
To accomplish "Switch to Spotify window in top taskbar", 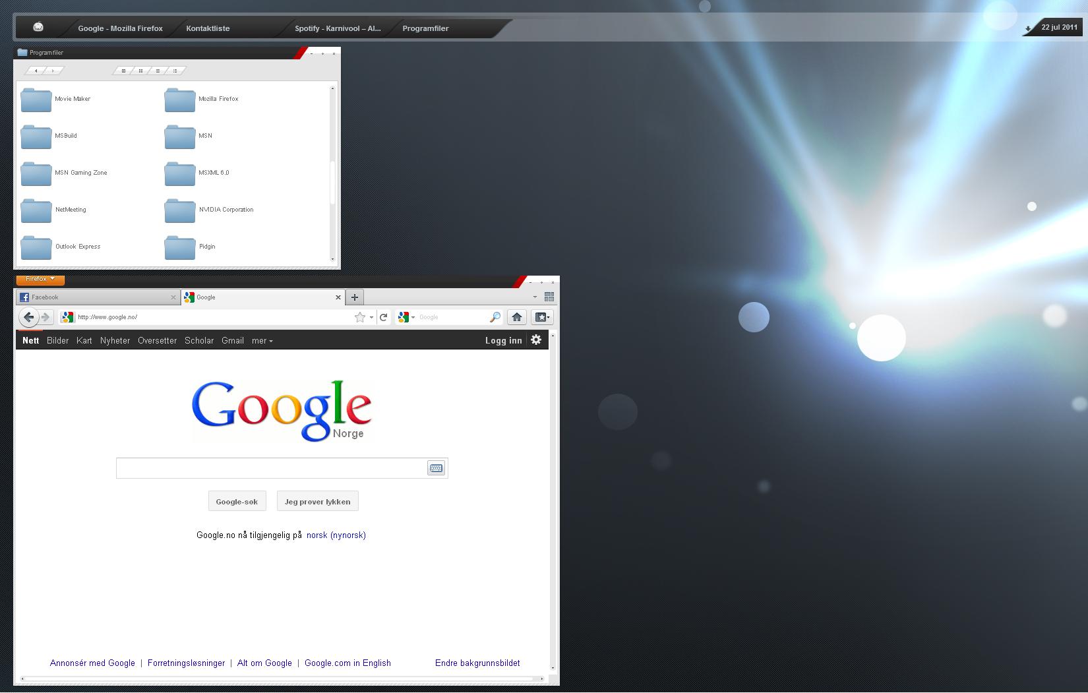I will click(x=338, y=28).
